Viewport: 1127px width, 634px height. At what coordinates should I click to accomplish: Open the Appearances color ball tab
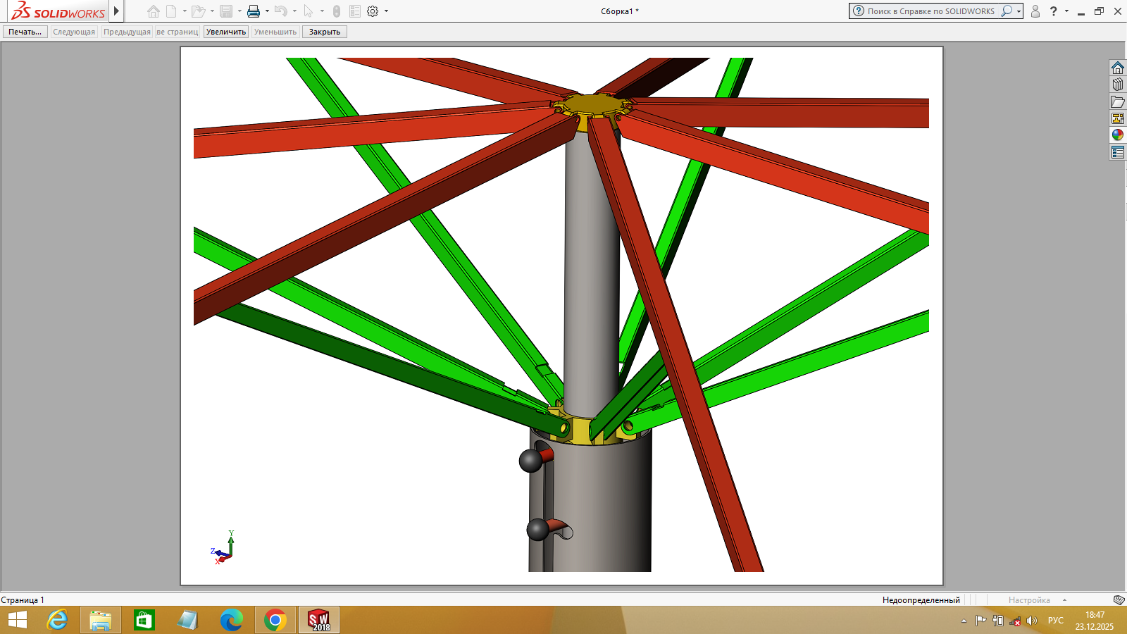coord(1118,135)
